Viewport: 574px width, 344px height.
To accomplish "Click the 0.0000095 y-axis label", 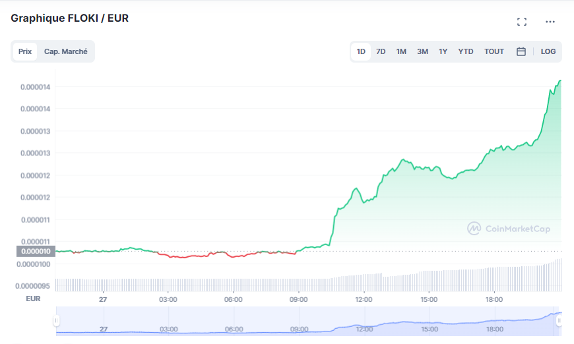I will pos(32,286).
